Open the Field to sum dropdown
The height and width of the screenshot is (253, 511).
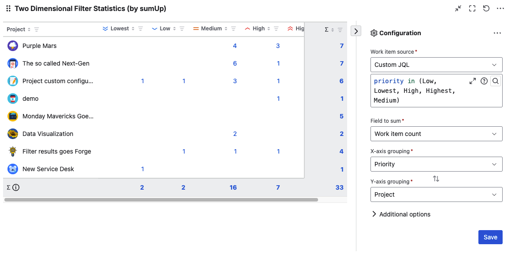pyautogui.click(x=436, y=134)
